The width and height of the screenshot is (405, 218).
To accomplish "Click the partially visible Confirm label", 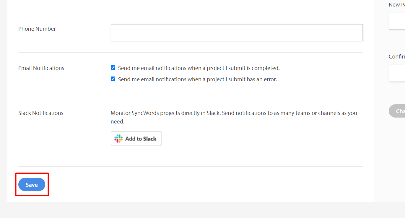I will pos(397,57).
